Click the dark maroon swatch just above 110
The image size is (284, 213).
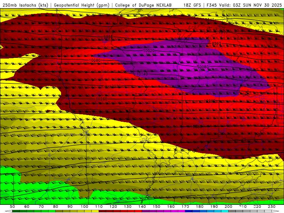[103, 211]
